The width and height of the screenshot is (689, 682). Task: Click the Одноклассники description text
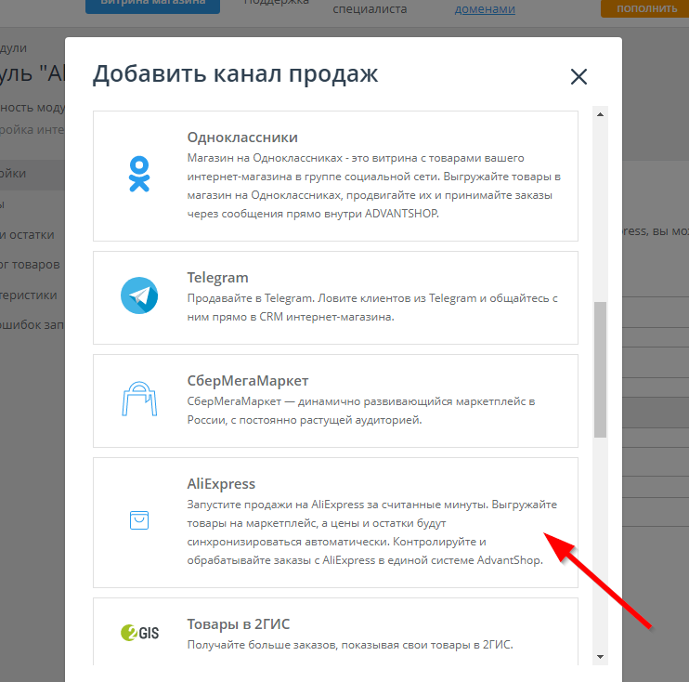click(x=374, y=186)
